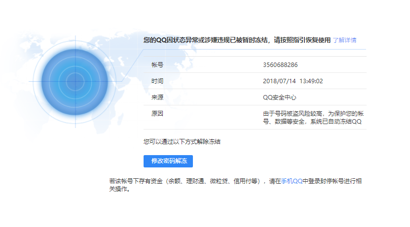Click the funds notice starting 若该帐号下存有资金
The image size is (410, 227).
coord(235,185)
